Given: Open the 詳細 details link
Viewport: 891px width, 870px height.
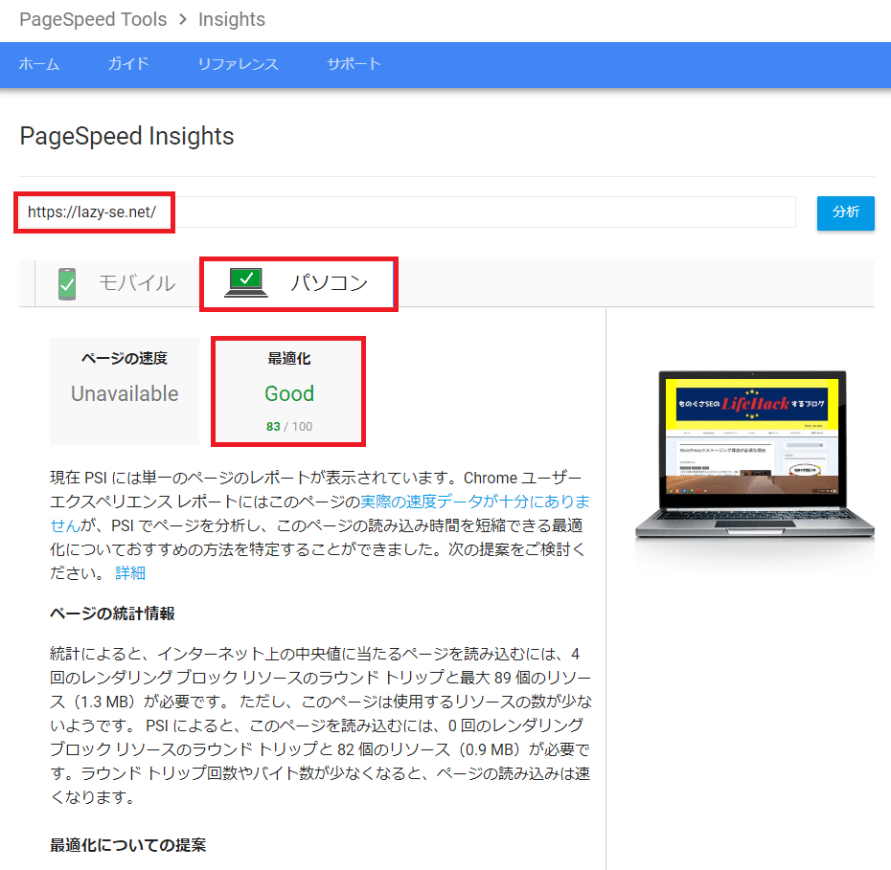Looking at the screenshot, I should click(130, 573).
